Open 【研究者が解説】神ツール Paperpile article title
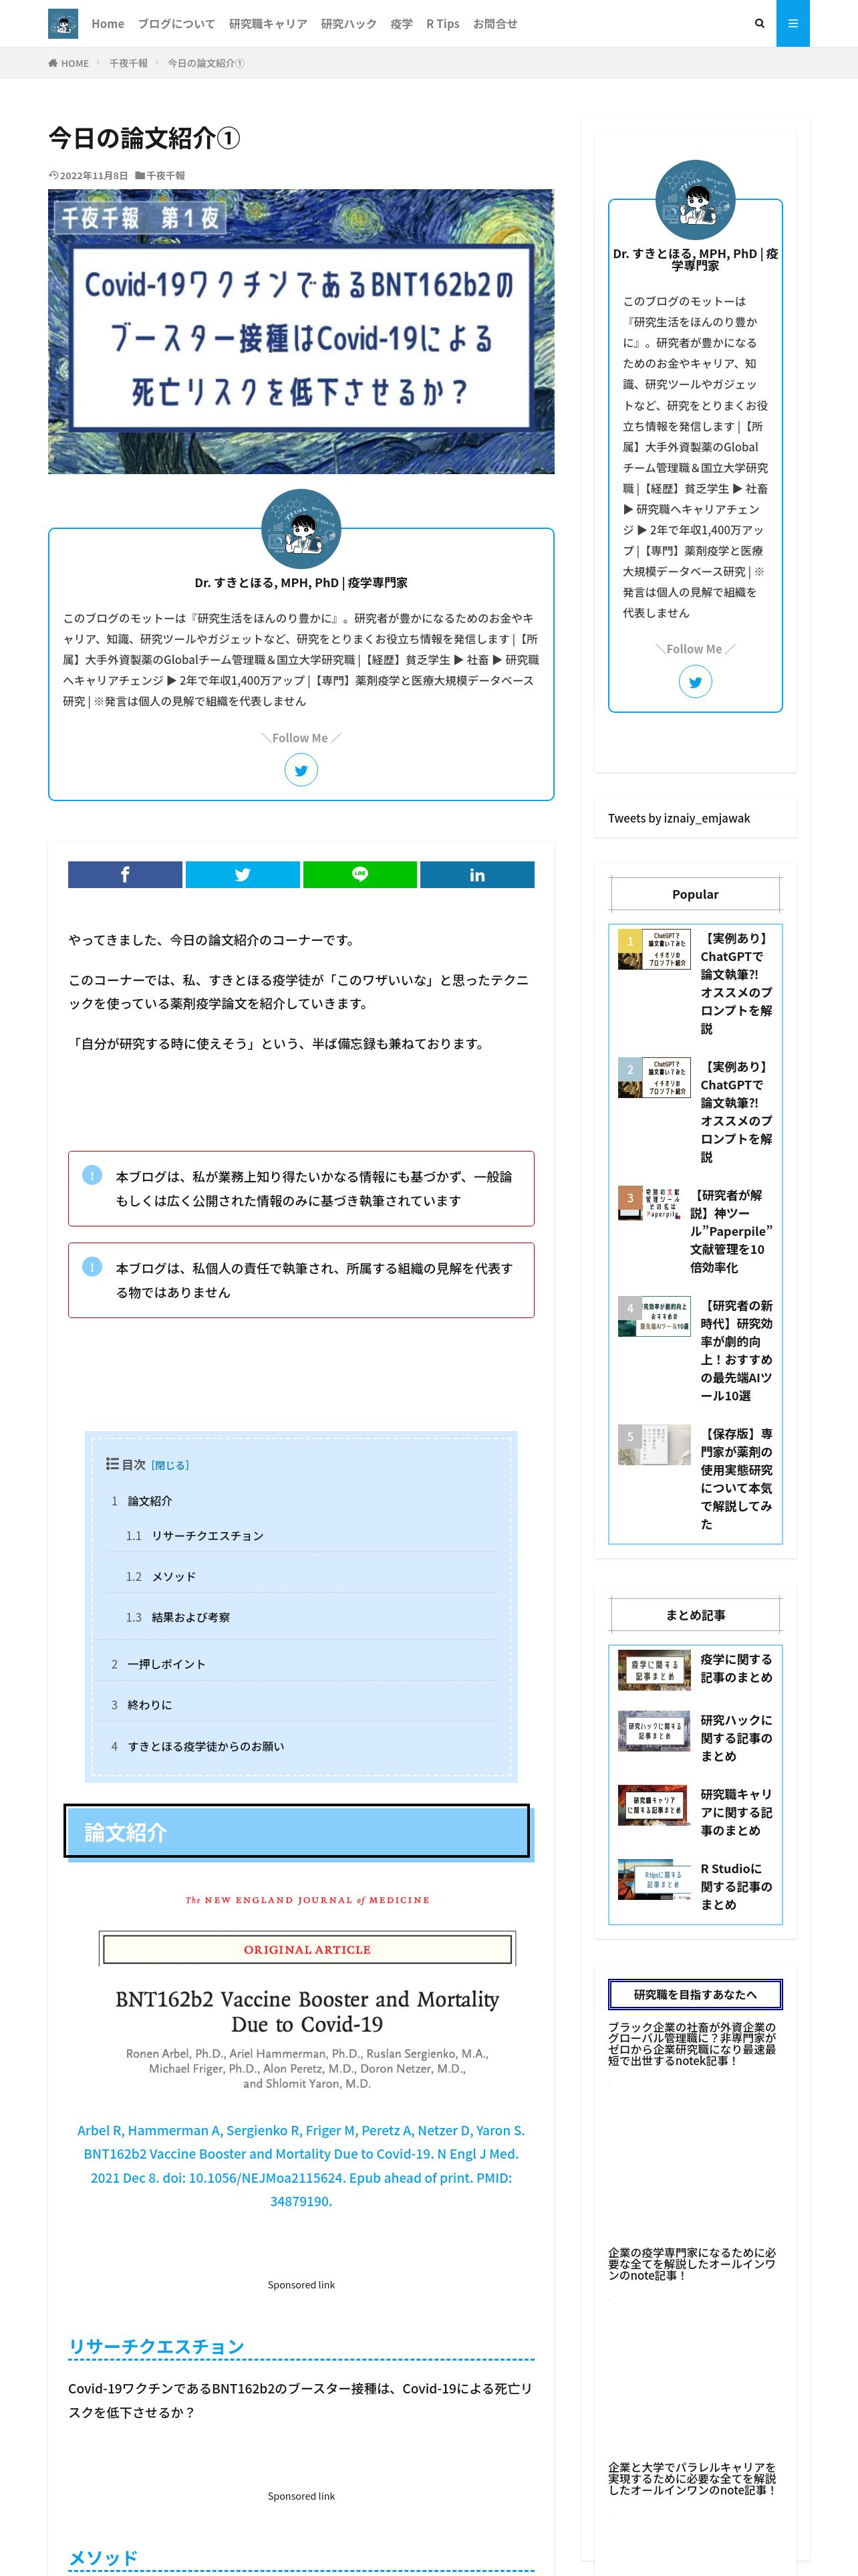 coord(731,1231)
